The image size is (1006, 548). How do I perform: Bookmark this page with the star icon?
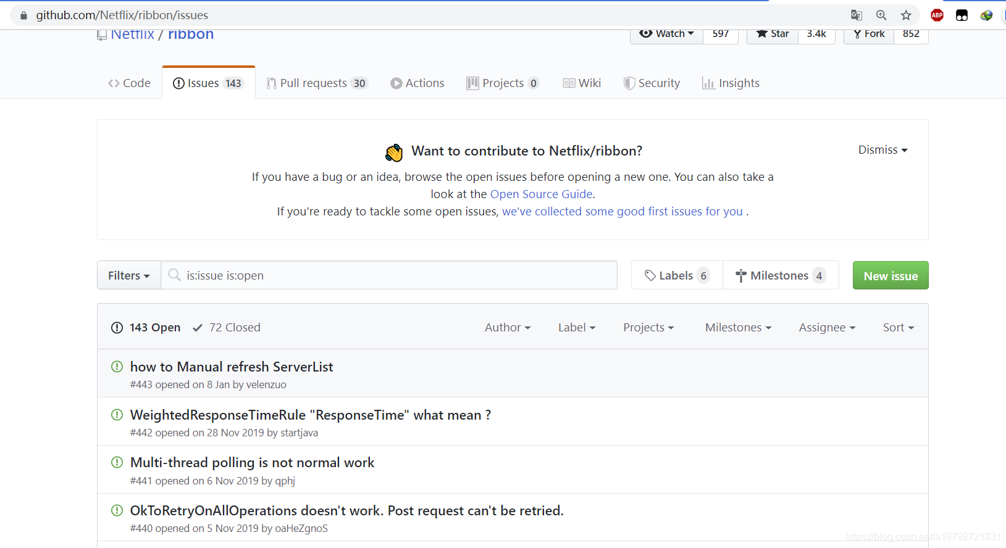coord(906,15)
